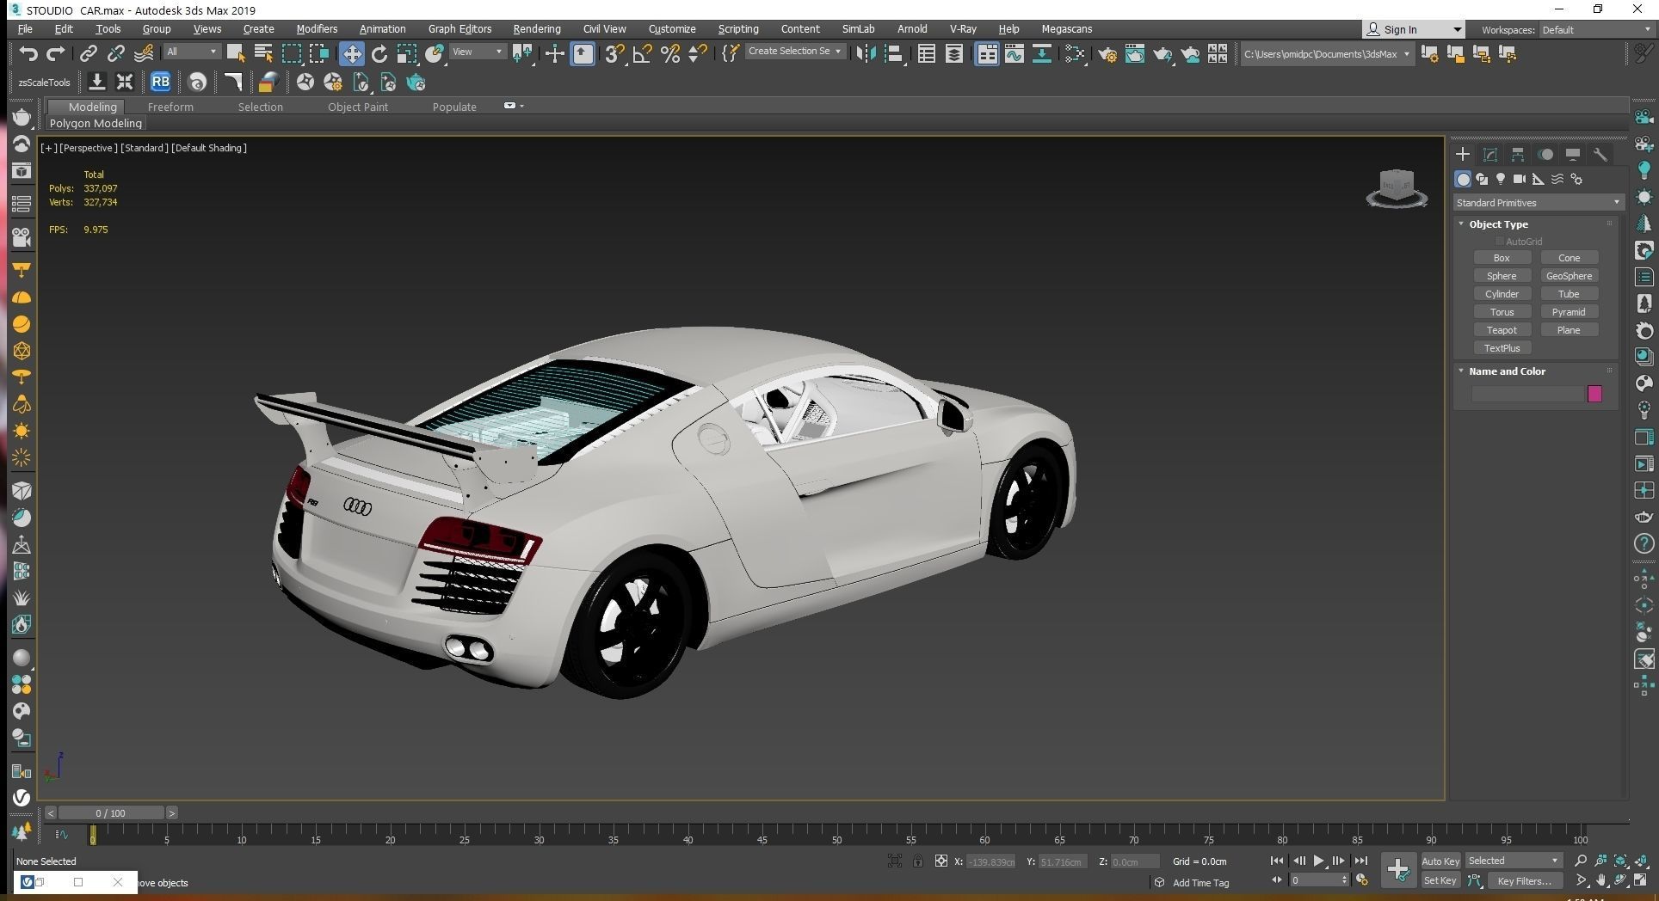Click the Set Key button

click(1440, 880)
